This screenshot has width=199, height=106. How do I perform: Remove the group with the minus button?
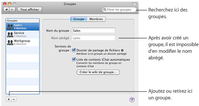click(14, 99)
